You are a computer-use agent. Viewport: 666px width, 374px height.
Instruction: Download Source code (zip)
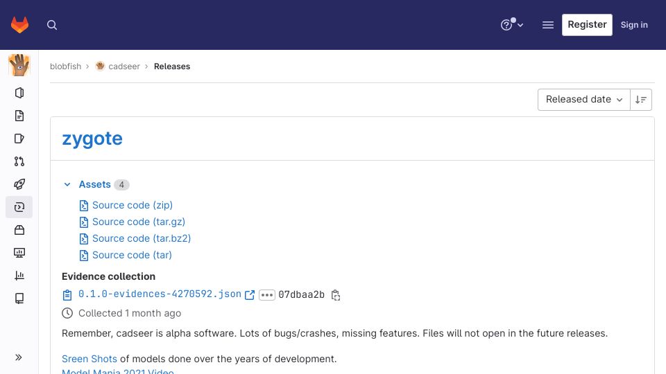point(132,205)
